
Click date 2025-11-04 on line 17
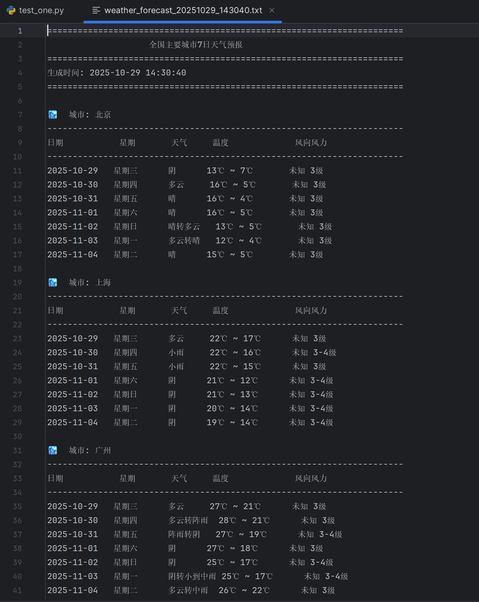tap(73, 254)
